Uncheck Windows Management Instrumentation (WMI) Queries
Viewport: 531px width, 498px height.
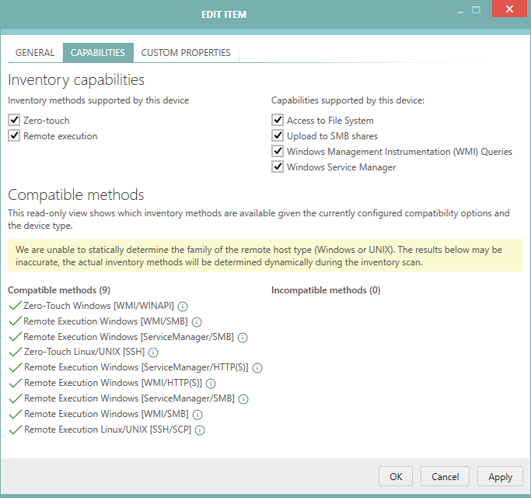coord(278,152)
